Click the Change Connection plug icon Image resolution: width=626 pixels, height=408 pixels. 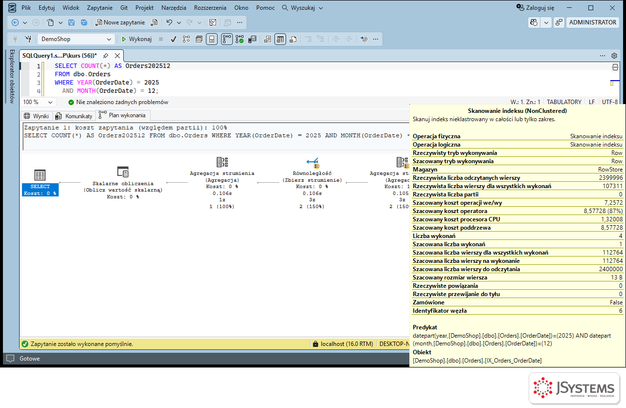28,39
